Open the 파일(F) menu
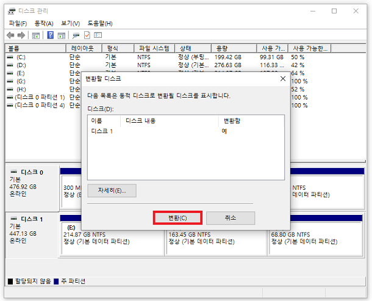The image size is (372, 301). click(x=18, y=23)
